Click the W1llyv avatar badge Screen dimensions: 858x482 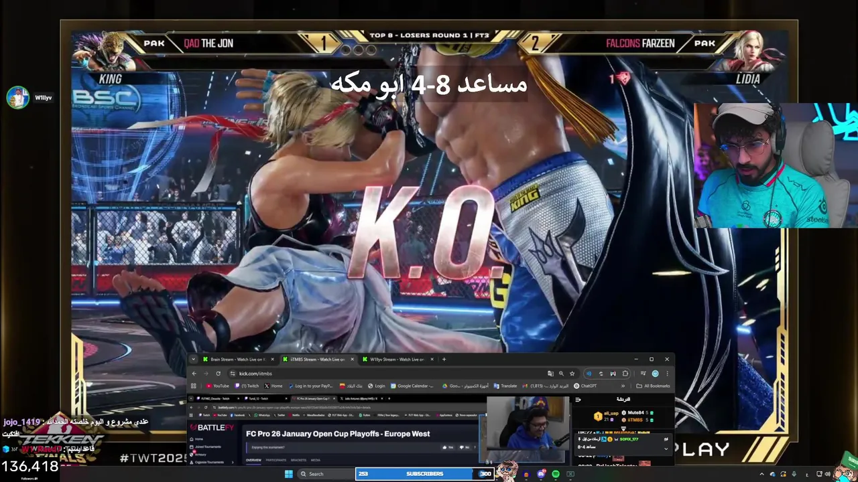pos(18,98)
